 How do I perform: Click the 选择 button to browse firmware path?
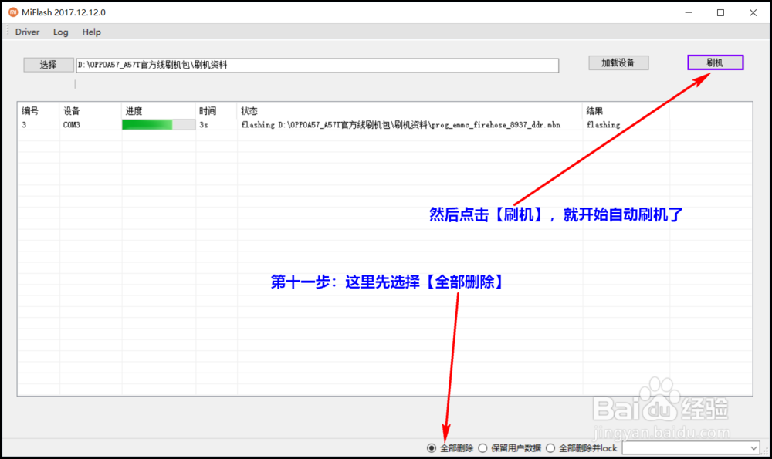click(47, 65)
